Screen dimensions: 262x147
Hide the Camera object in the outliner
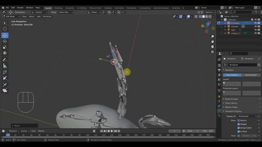click(255, 26)
